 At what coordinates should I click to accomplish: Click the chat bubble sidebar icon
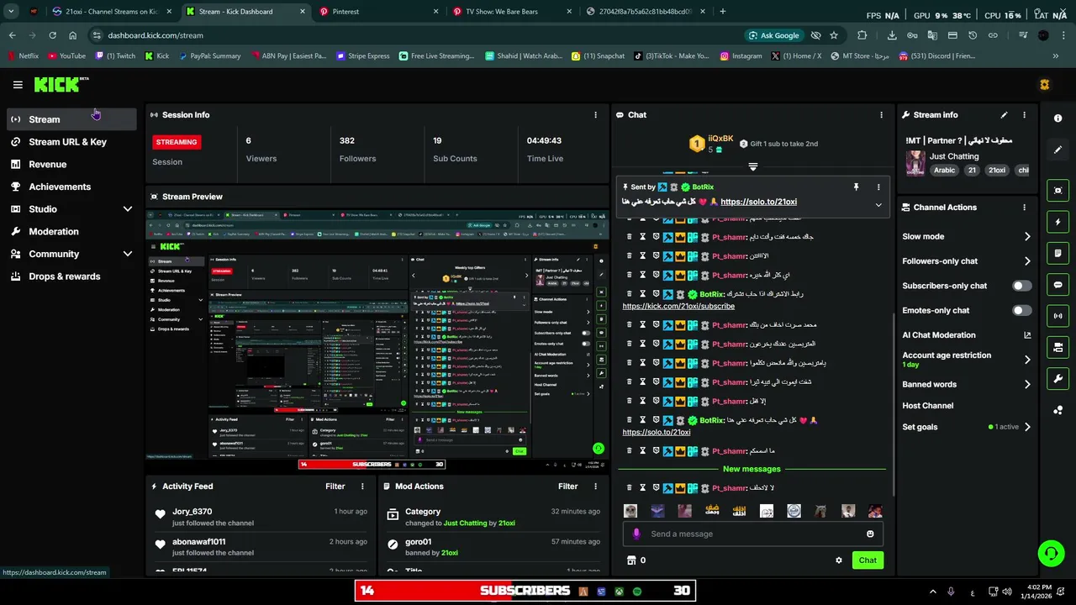pos(1058,285)
